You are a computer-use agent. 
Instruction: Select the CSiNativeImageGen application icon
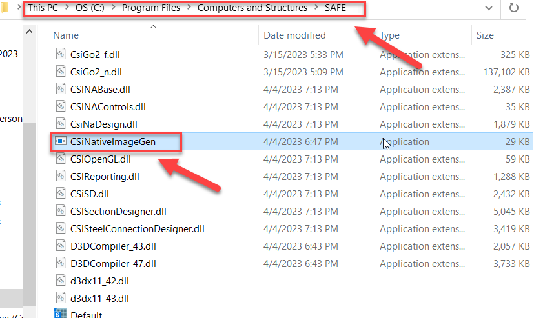click(61, 141)
